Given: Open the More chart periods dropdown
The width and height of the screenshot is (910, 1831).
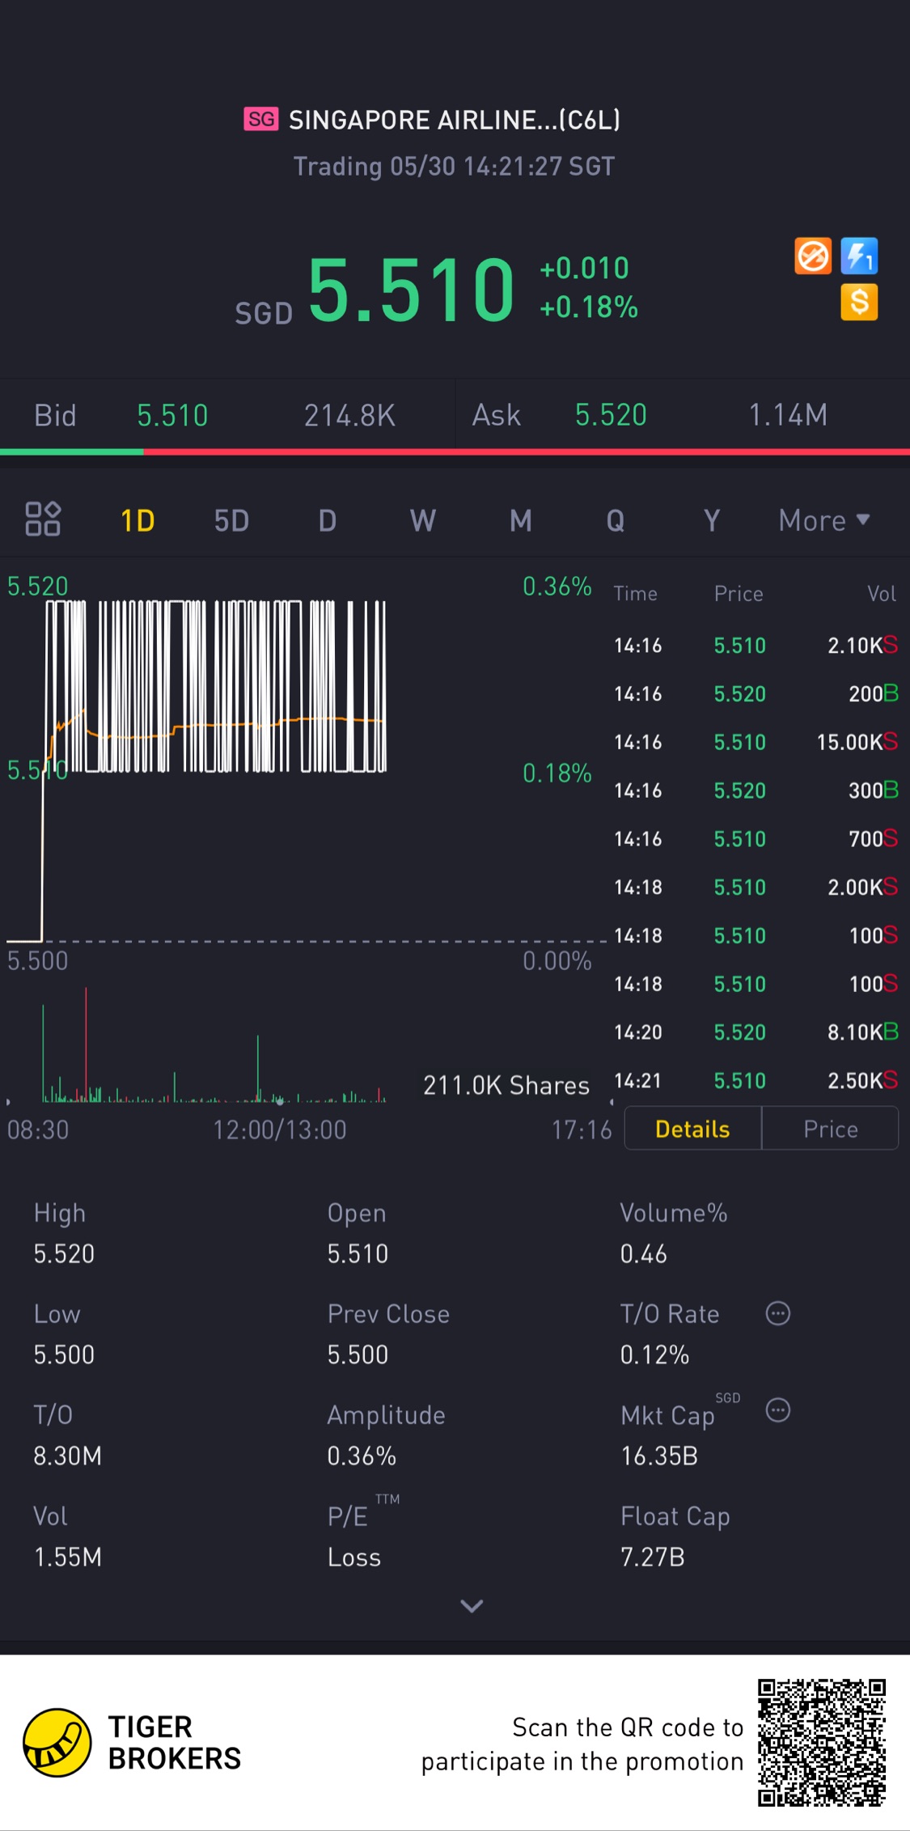Looking at the screenshot, I should click(824, 520).
